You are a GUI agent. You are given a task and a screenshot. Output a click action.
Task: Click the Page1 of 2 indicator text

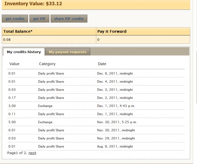(17, 153)
